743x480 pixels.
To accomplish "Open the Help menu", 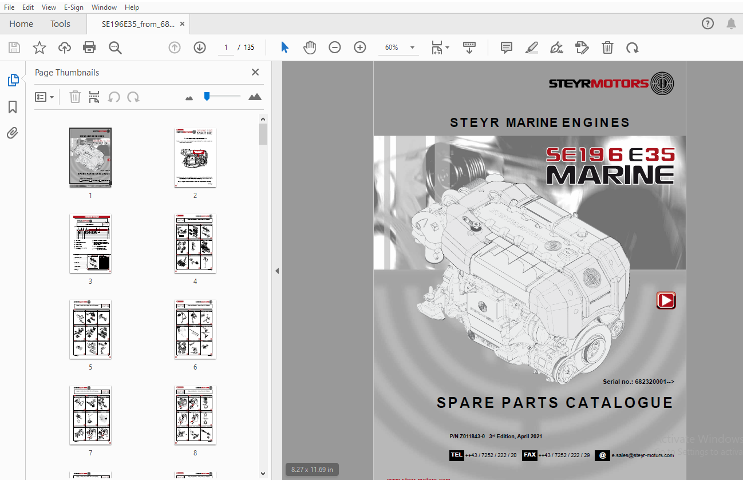I will click(132, 7).
